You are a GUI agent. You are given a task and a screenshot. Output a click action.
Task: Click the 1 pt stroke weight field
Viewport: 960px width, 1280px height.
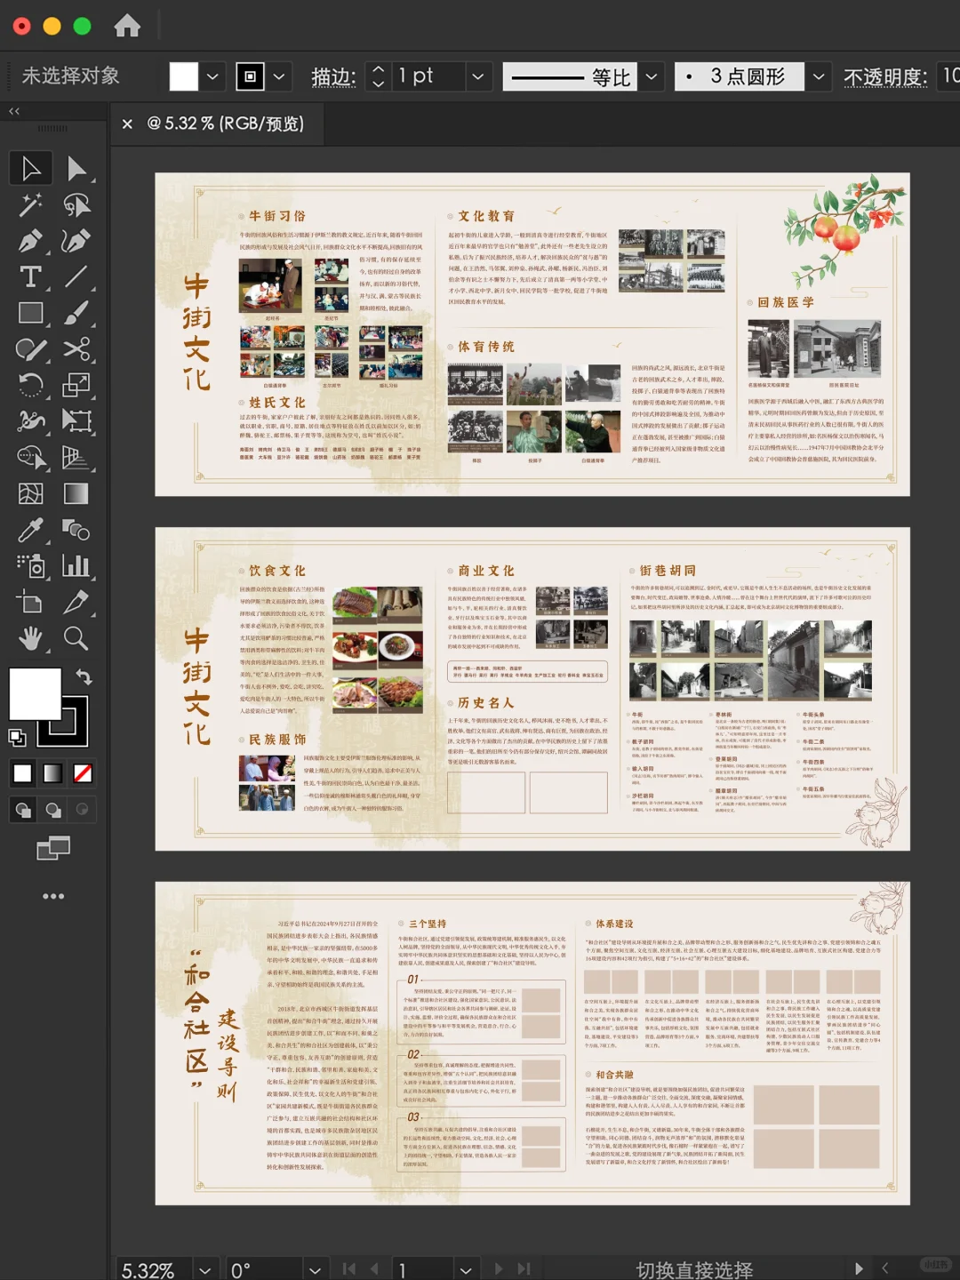[x=428, y=76]
